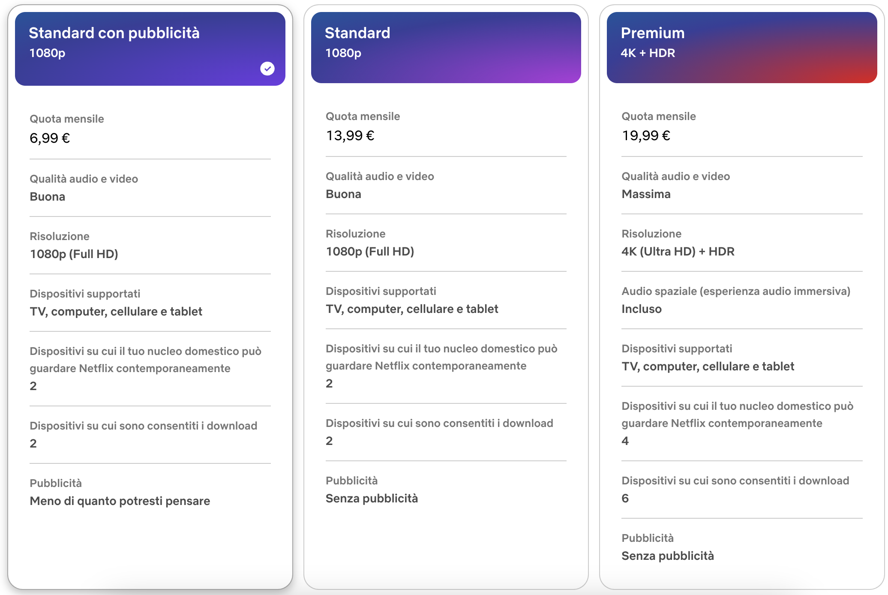Click "Senza pubblicità" in the Standard card

[x=372, y=499]
